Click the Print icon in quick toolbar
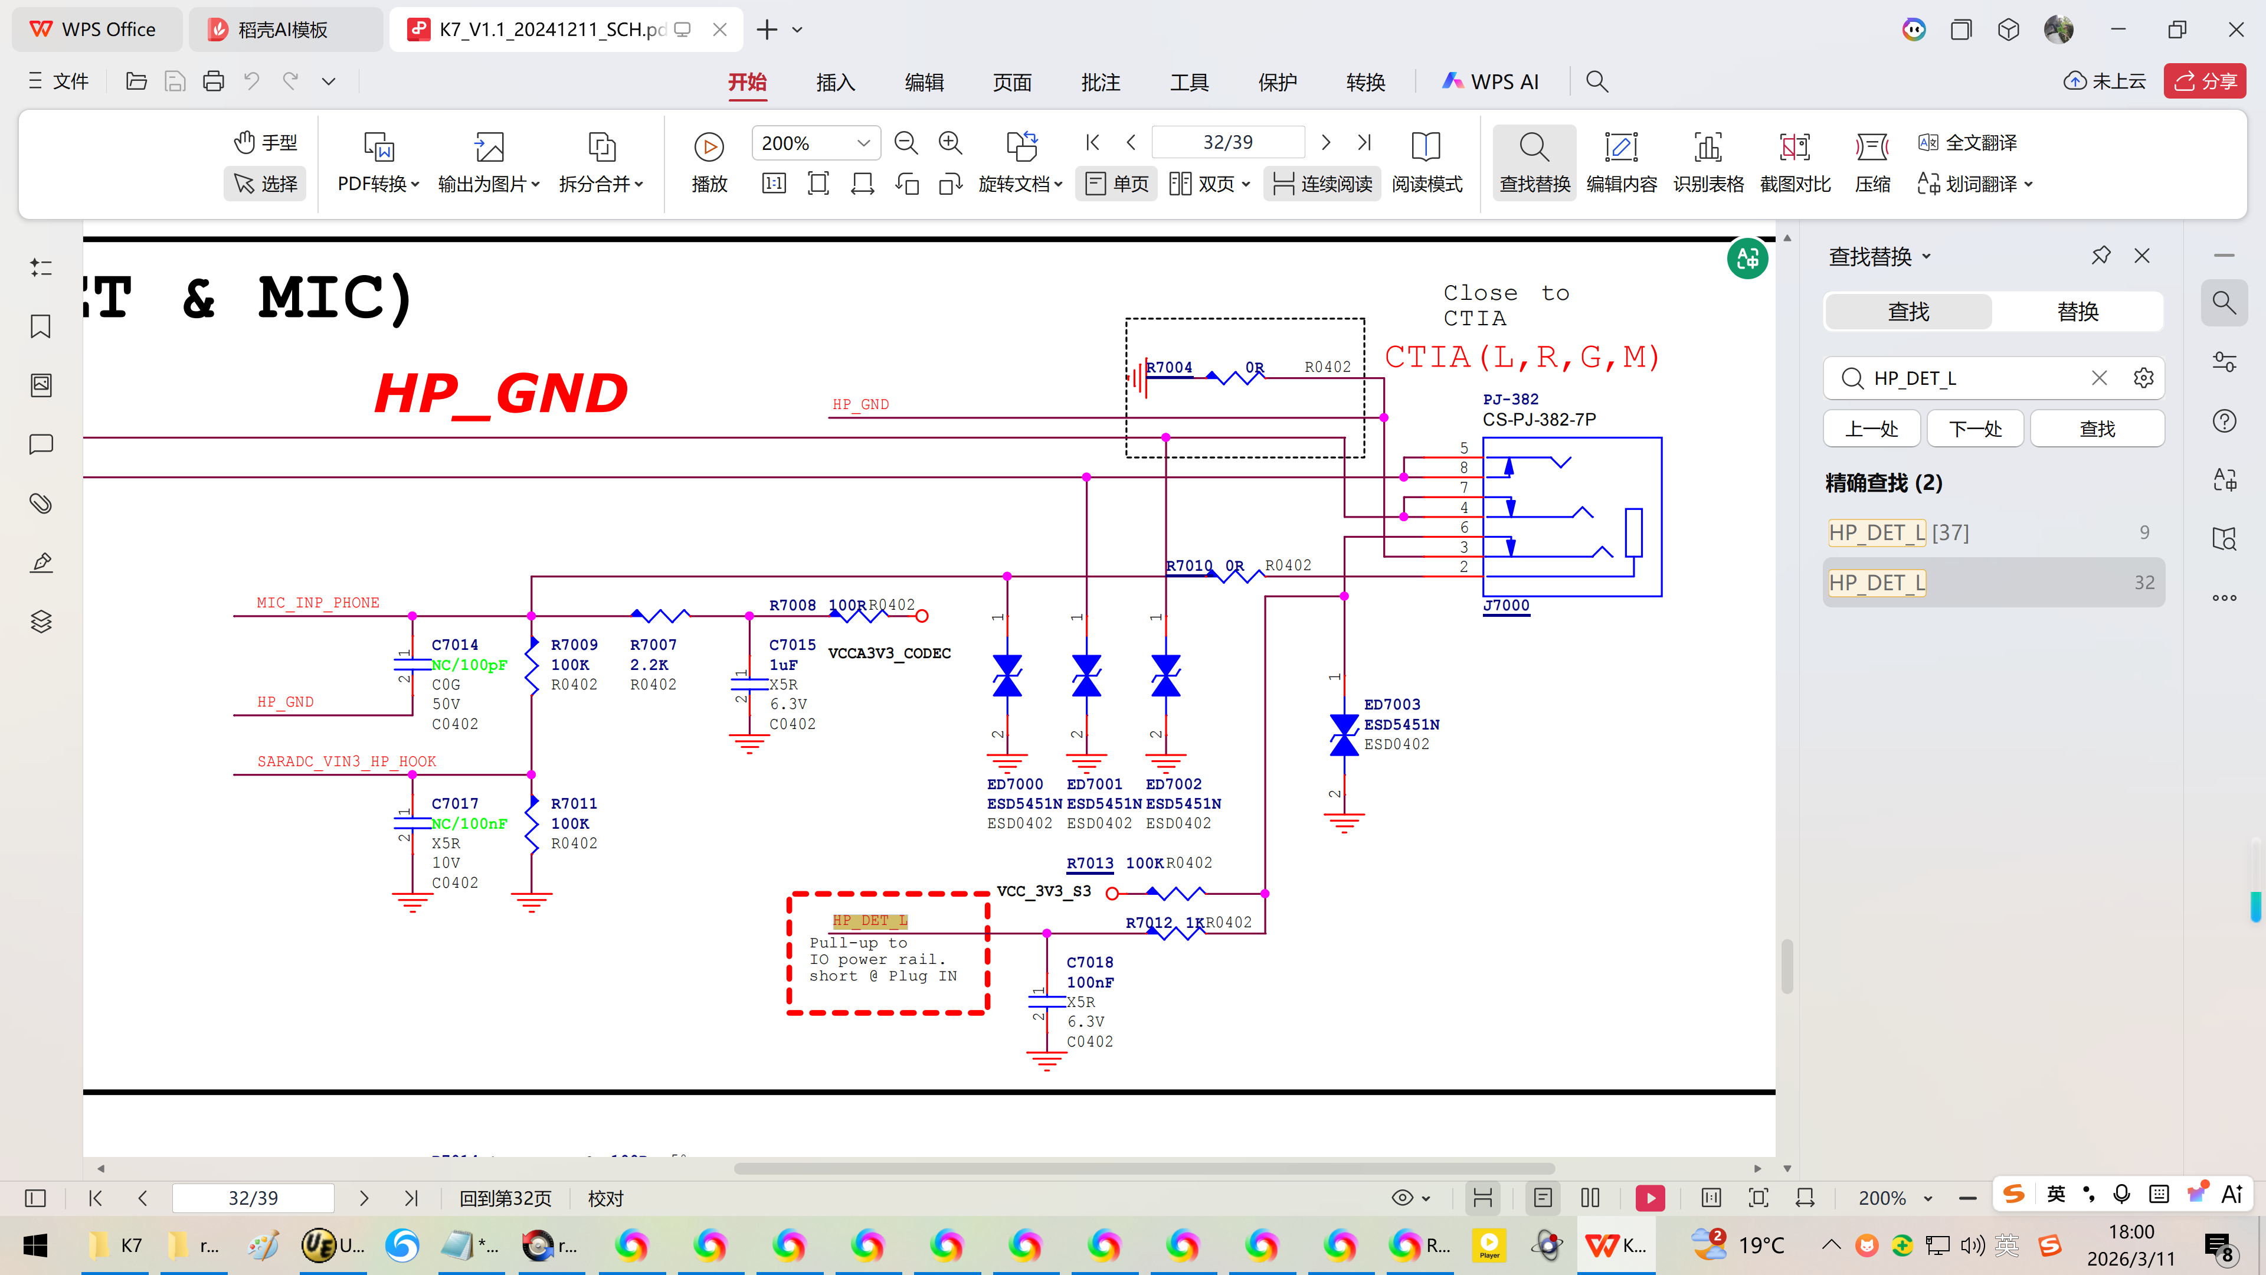Viewport: 2266px width, 1275px height. [213, 82]
